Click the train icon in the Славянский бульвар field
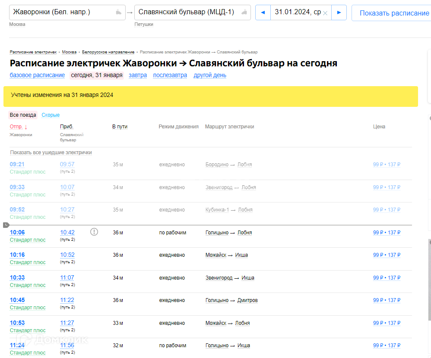 pos(244,12)
